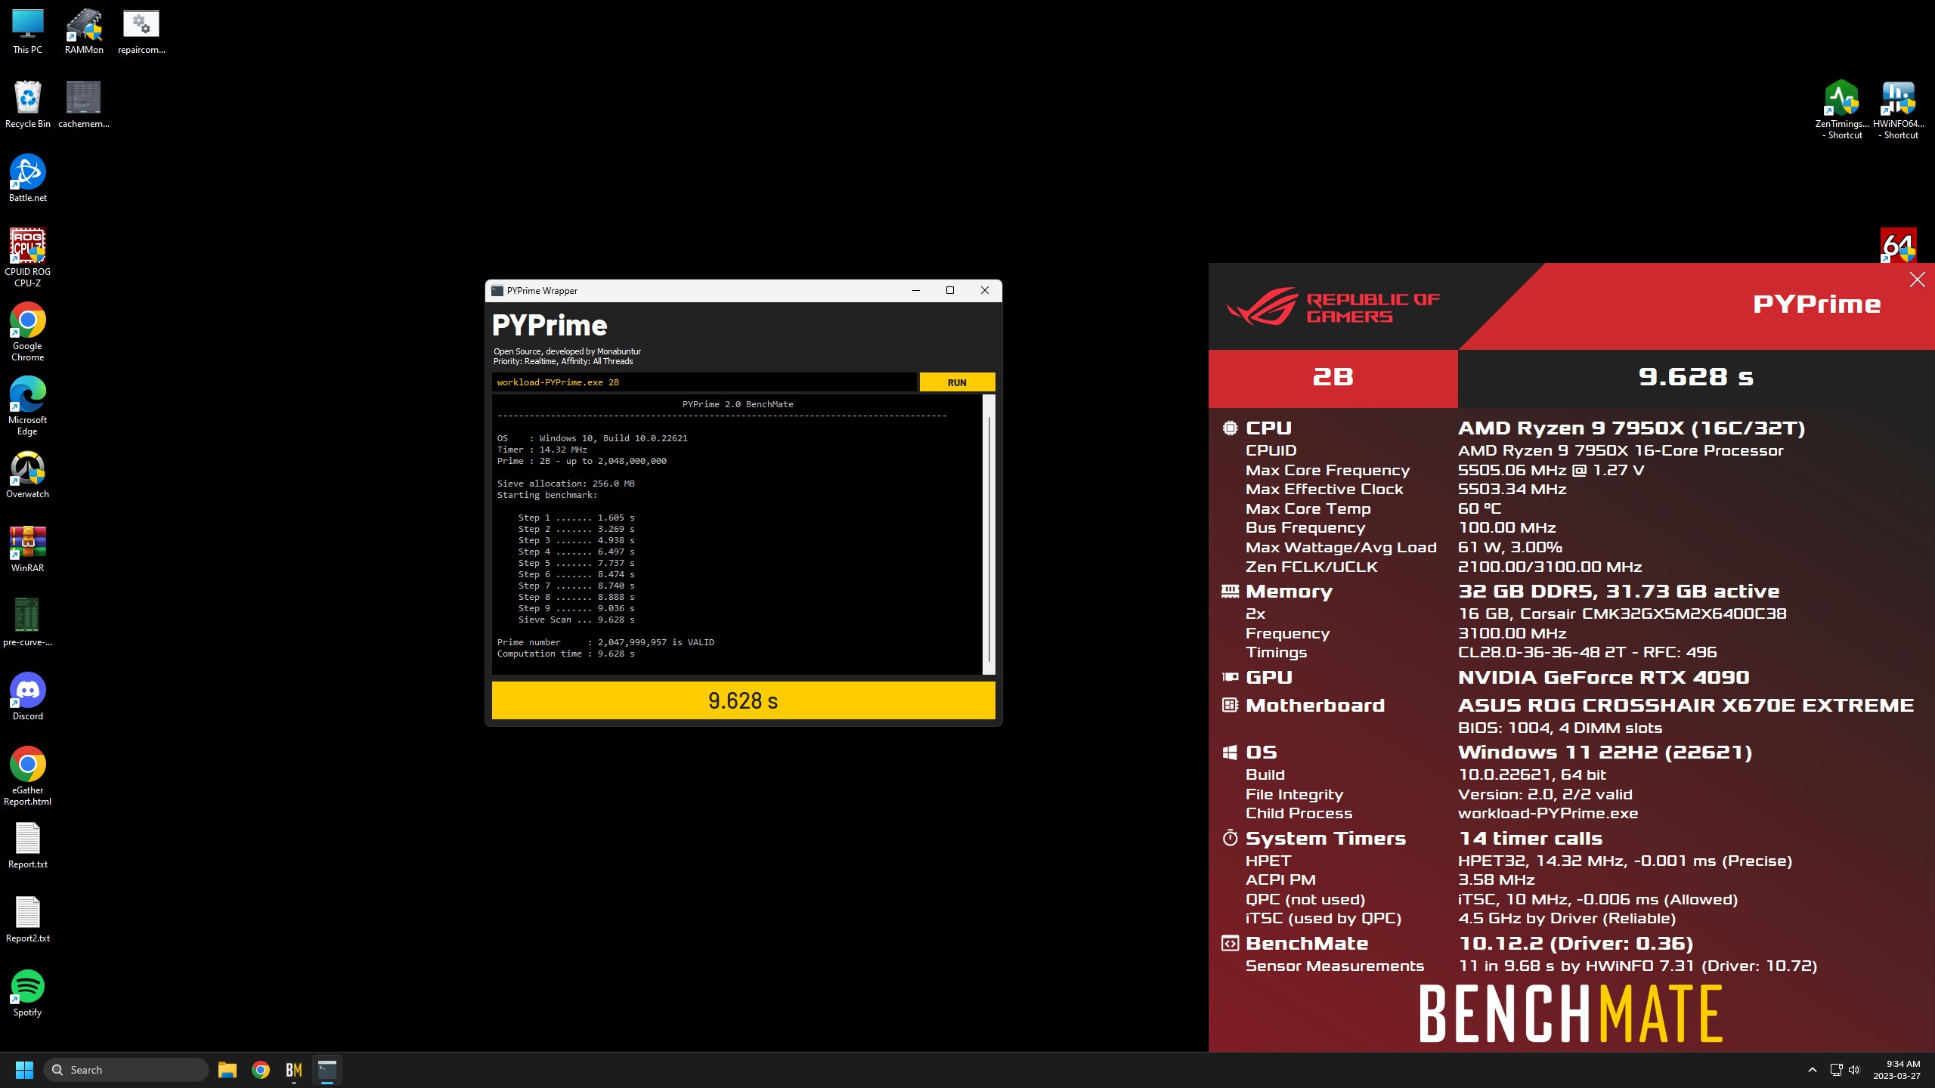Click the 9.628 s score in BenchMate panel
This screenshot has width=1935, height=1088.
click(1695, 377)
